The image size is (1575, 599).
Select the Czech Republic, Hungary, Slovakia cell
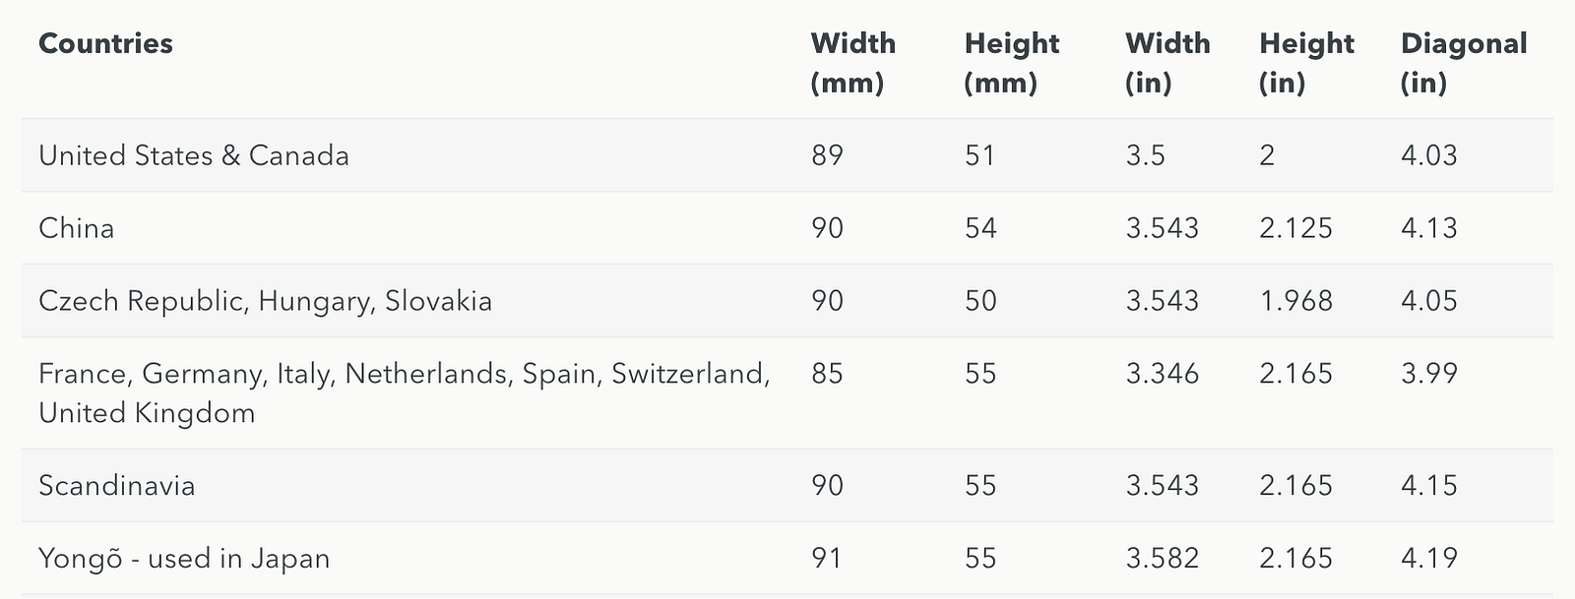pyautogui.click(x=265, y=301)
